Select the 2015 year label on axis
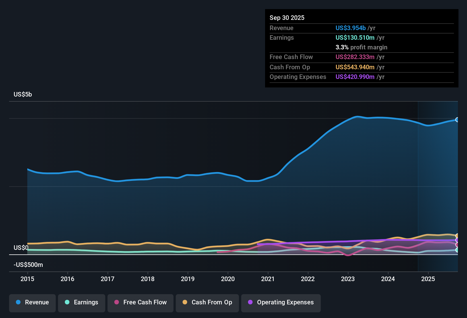Image resolution: width=467 pixels, height=318 pixels. (27, 279)
